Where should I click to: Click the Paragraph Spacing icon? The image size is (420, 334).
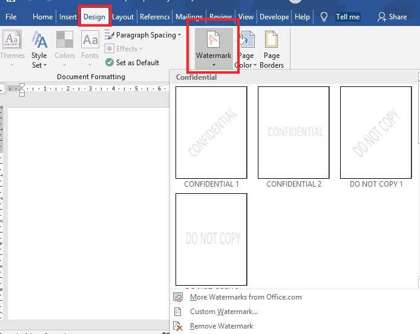pyautogui.click(x=110, y=35)
